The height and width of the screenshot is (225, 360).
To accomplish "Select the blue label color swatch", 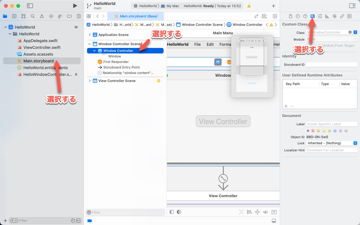I will tap(335, 130).
